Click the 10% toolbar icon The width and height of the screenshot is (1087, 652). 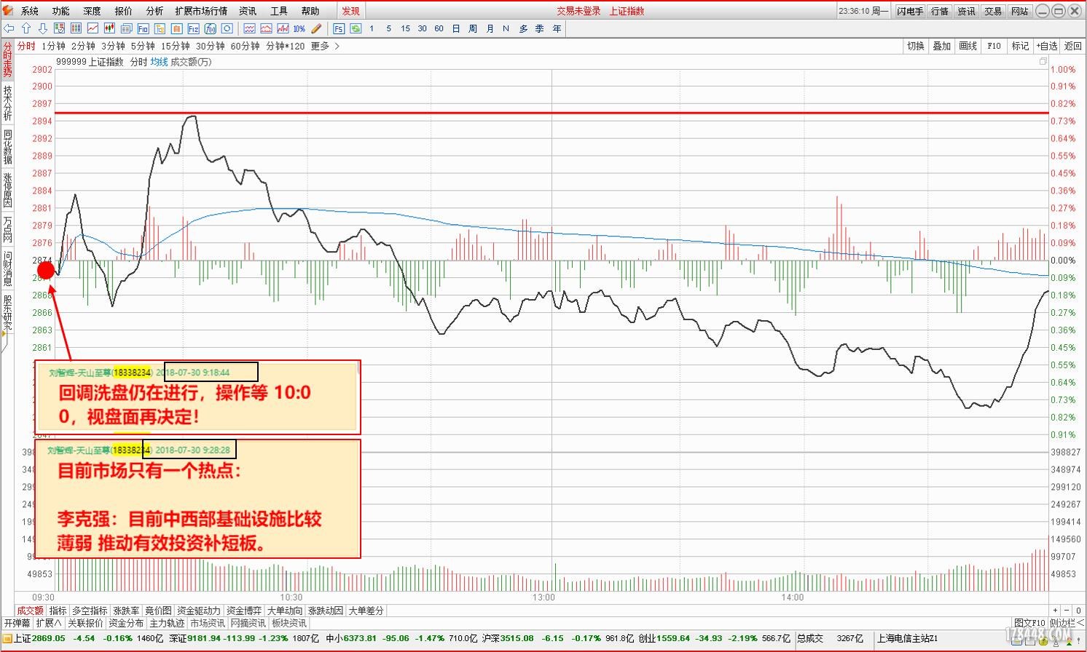(299, 28)
